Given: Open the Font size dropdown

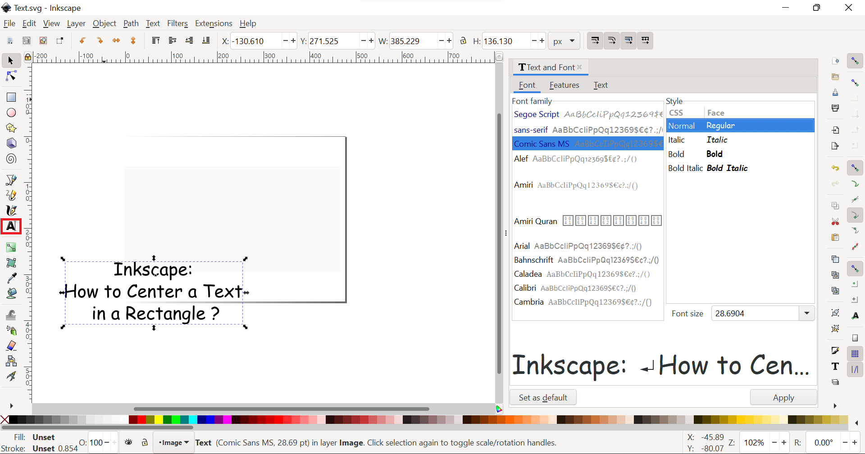Looking at the screenshot, I should (x=806, y=313).
